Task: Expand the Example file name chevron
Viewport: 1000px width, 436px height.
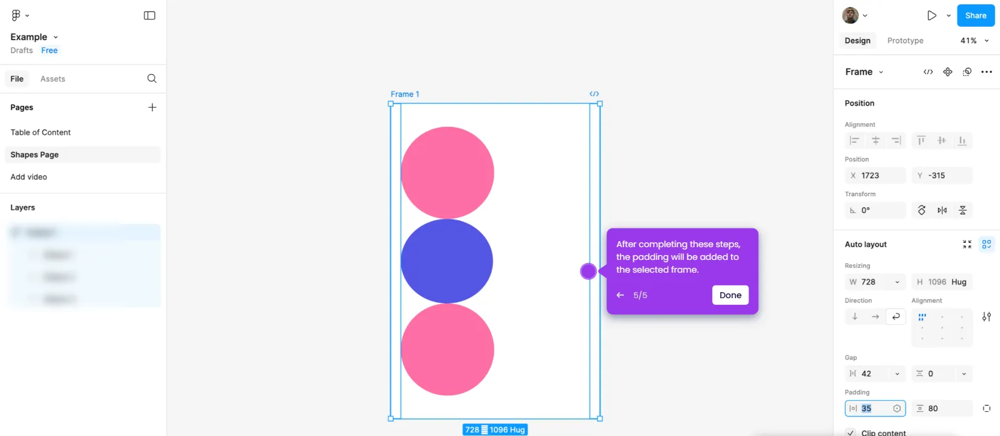Action: tap(56, 37)
